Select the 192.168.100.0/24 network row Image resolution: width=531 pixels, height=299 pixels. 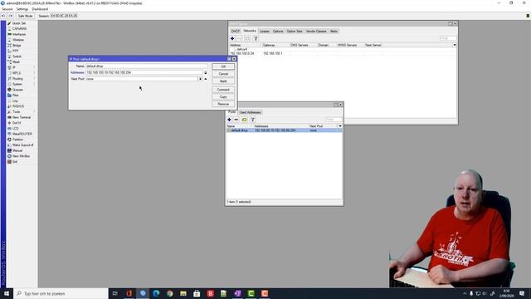(343, 53)
